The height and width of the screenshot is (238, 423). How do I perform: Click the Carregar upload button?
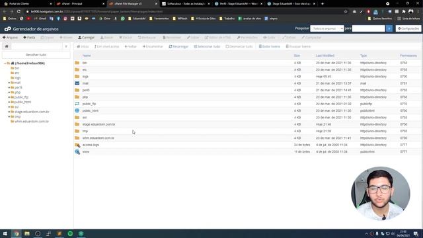coord(87,38)
